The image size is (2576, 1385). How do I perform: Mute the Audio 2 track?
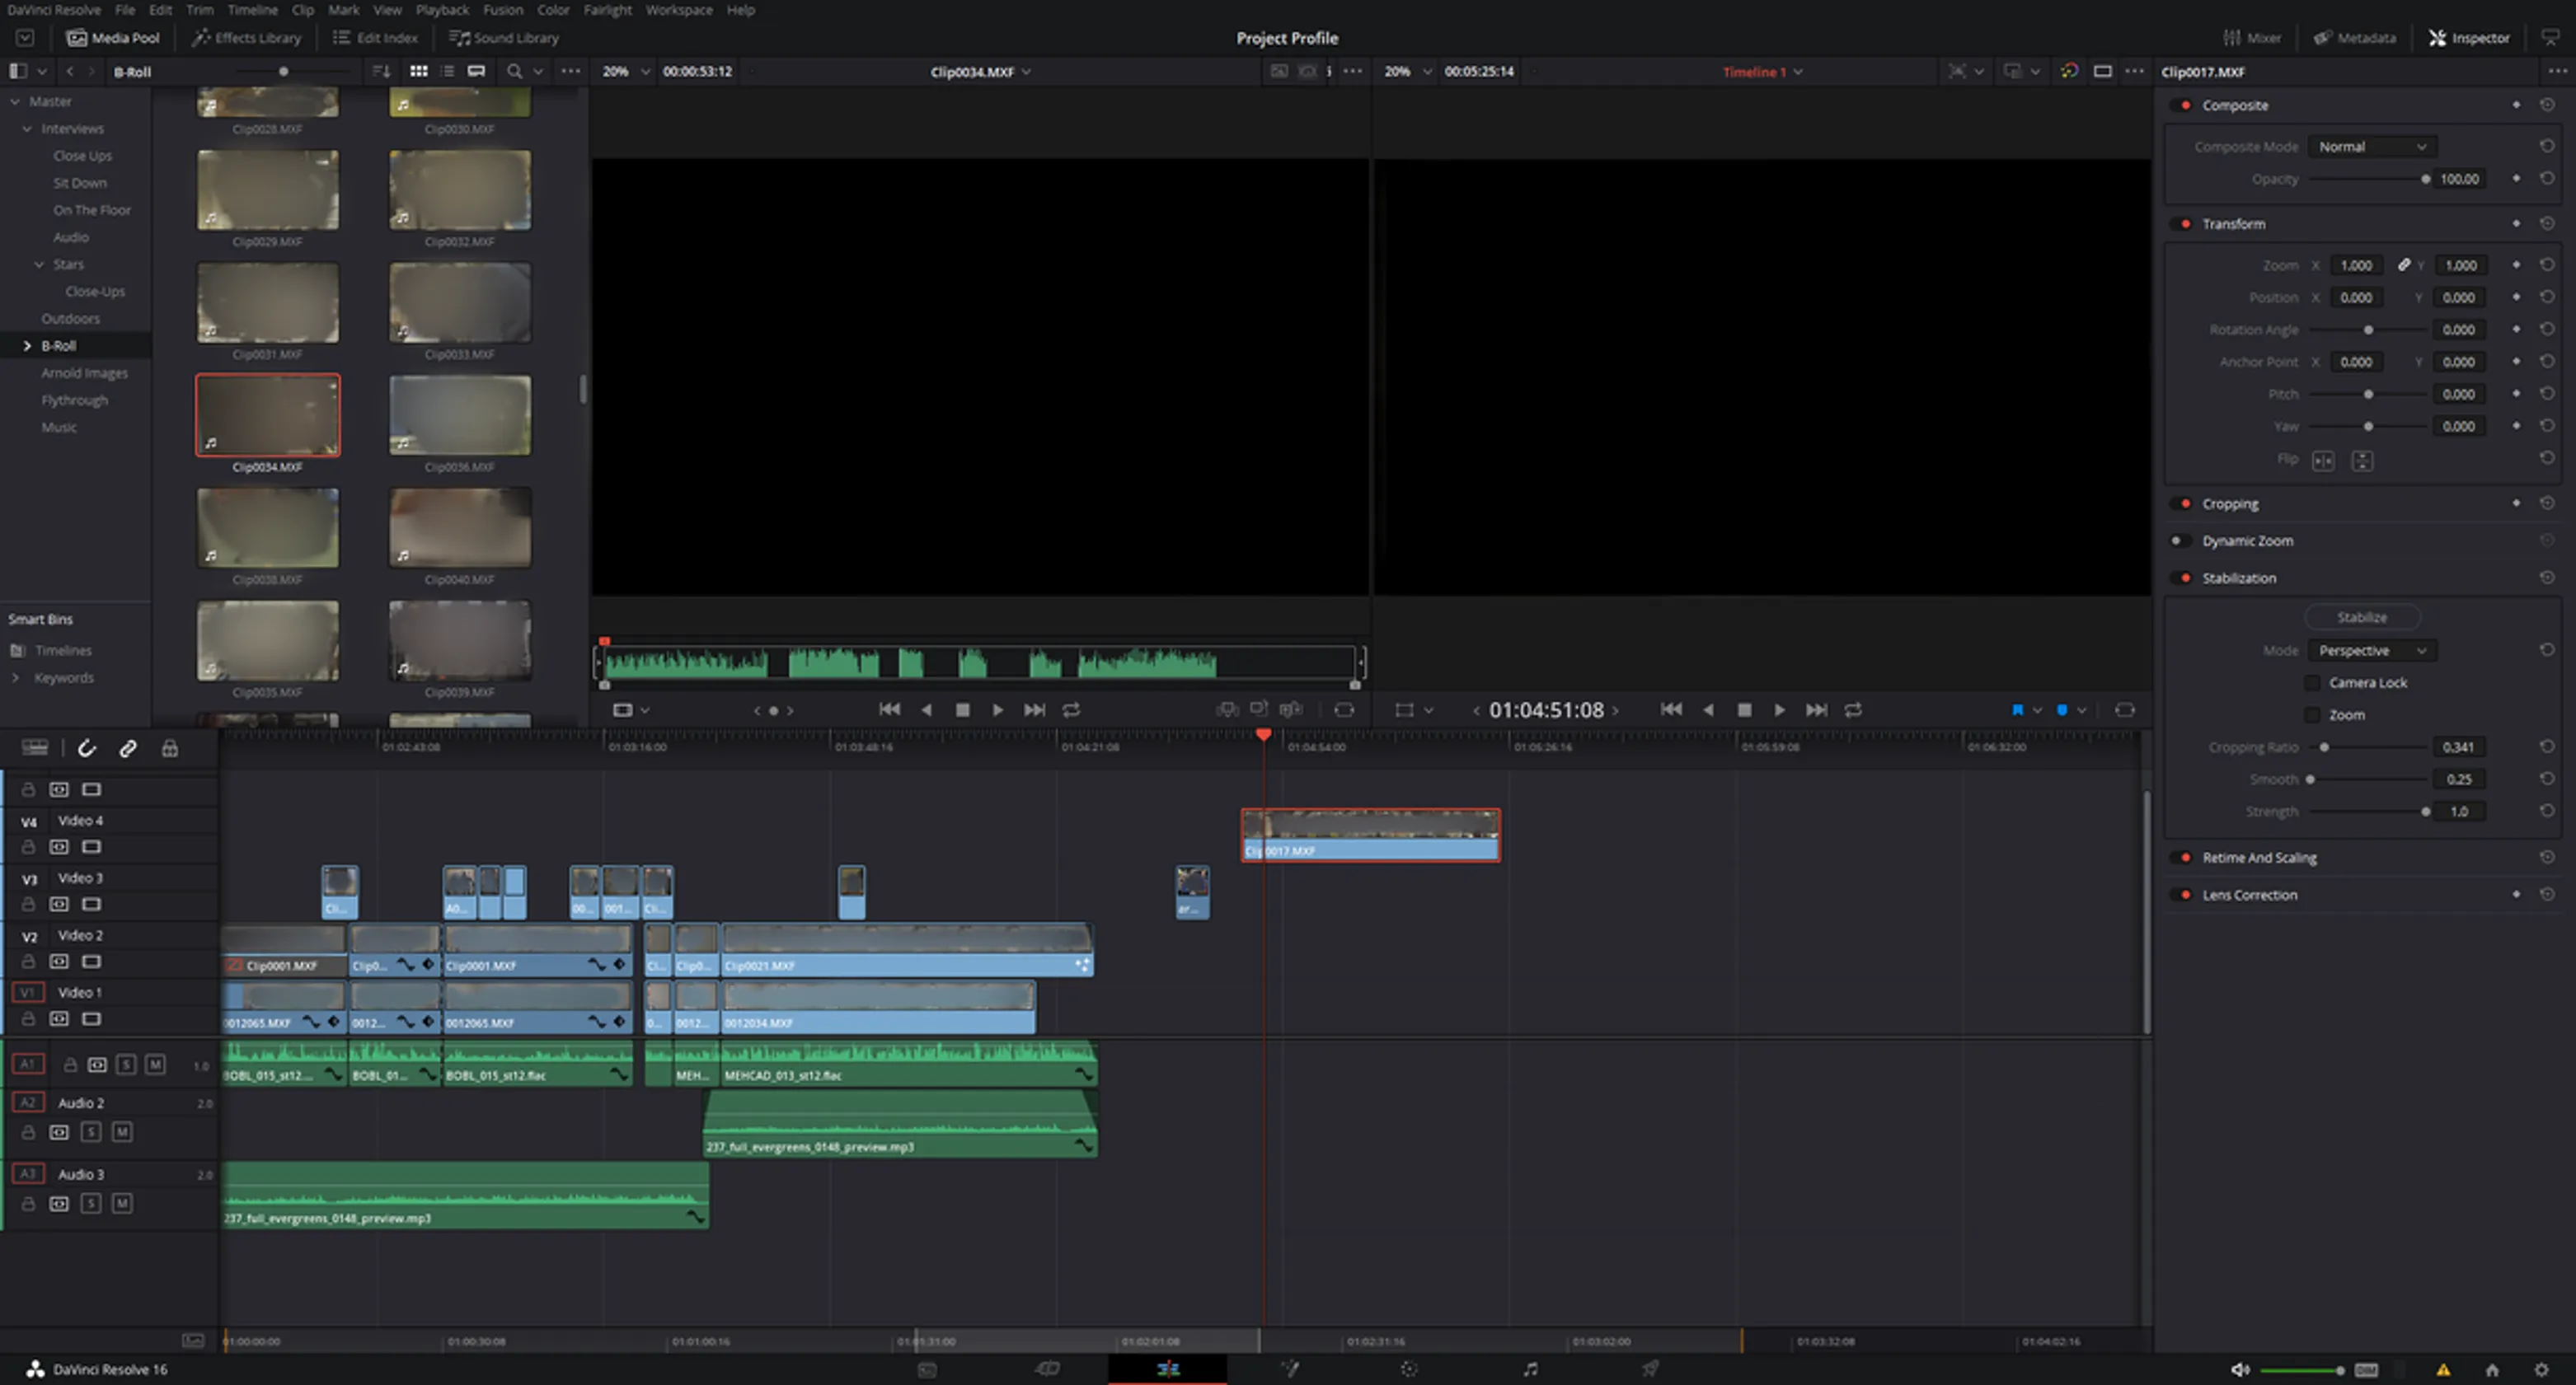pos(122,1131)
